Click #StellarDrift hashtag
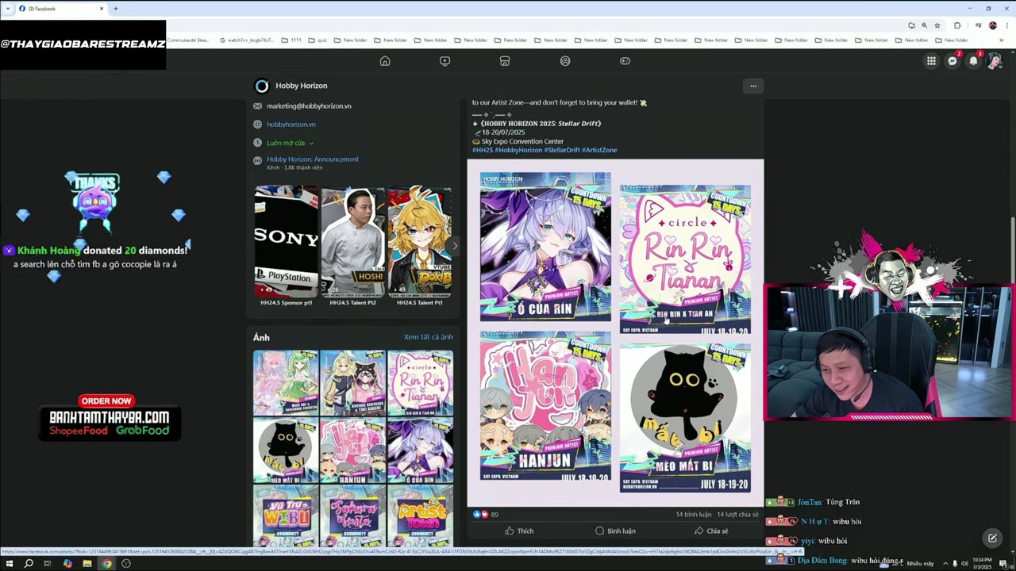The image size is (1016, 571). tap(562, 150)
